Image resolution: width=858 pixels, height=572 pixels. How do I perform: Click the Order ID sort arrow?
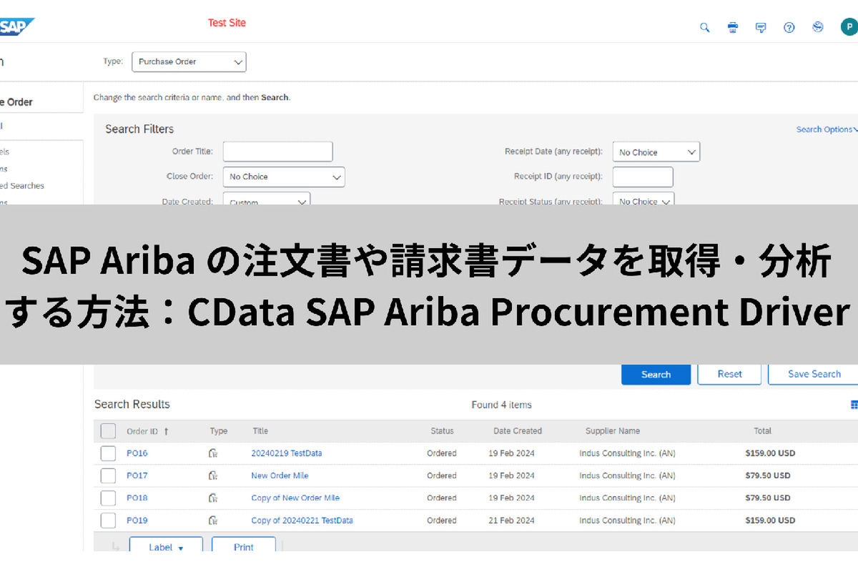[x=167, y=431]
